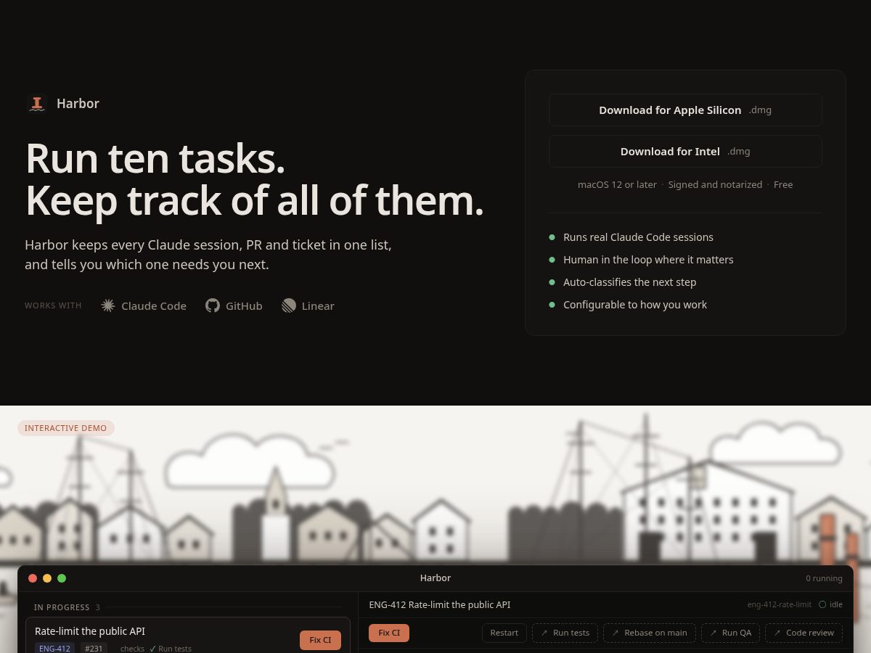Click the Rebase on main action button
Screen dimensions: 871x653
click(x=650, y=633)
